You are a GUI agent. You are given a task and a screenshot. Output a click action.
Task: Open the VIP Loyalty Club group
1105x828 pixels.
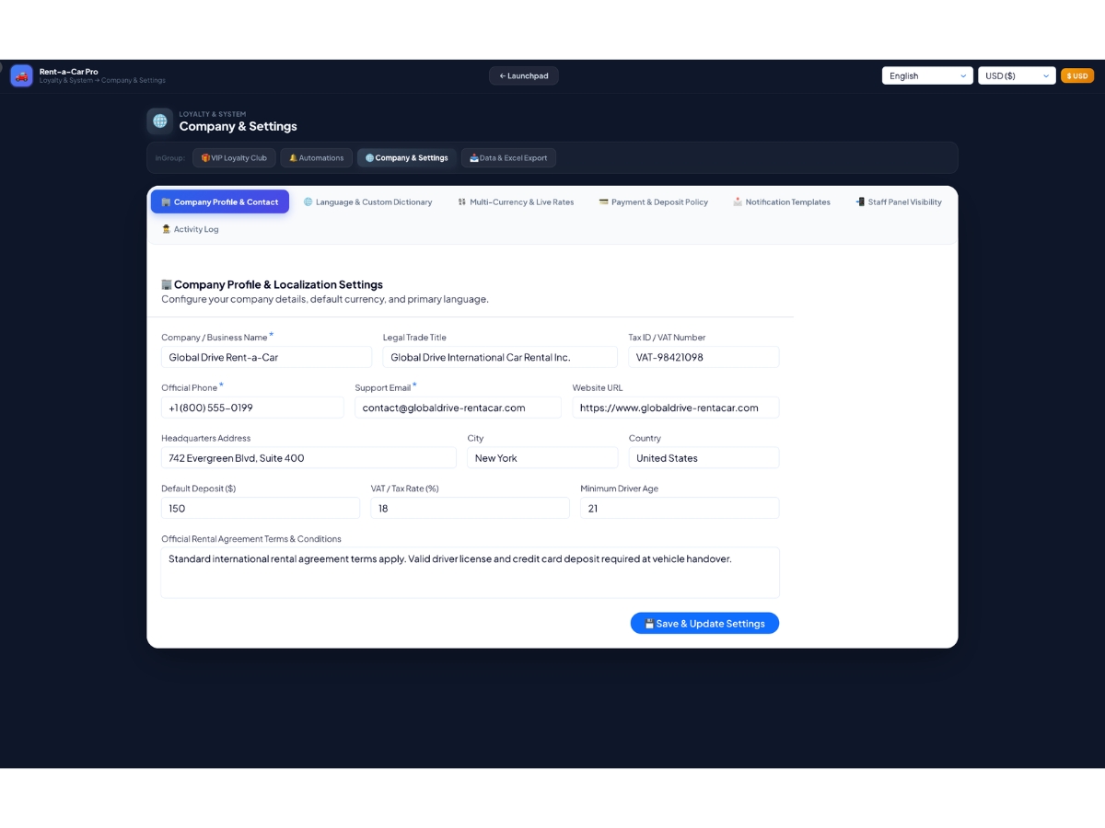coord(234,158)
